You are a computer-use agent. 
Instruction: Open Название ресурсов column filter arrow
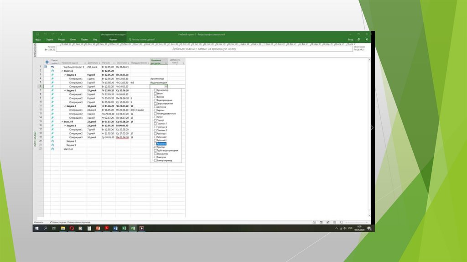pyautogui.click(x=166, y=63)
